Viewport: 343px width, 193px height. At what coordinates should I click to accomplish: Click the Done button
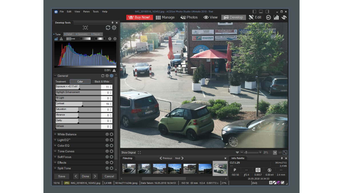85,176
